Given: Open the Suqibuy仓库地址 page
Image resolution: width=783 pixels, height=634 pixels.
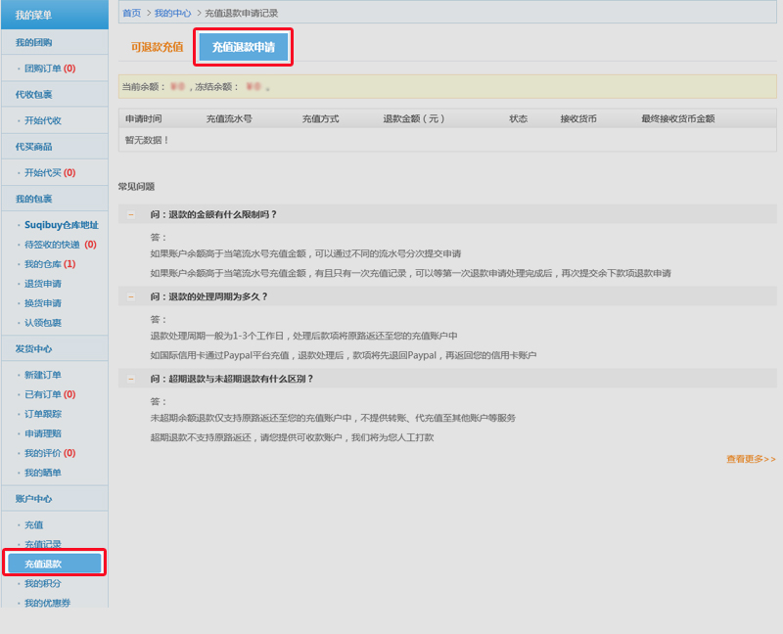Looking at the screenshot, I should pyautogui.click(x=61, y=224).
